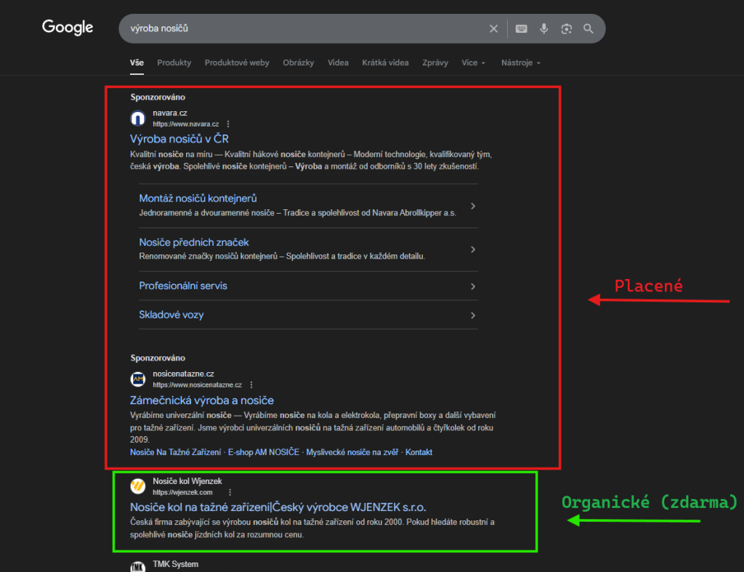
Task: Click the magnifying glass search icon
Action: (x=589, y=29)
